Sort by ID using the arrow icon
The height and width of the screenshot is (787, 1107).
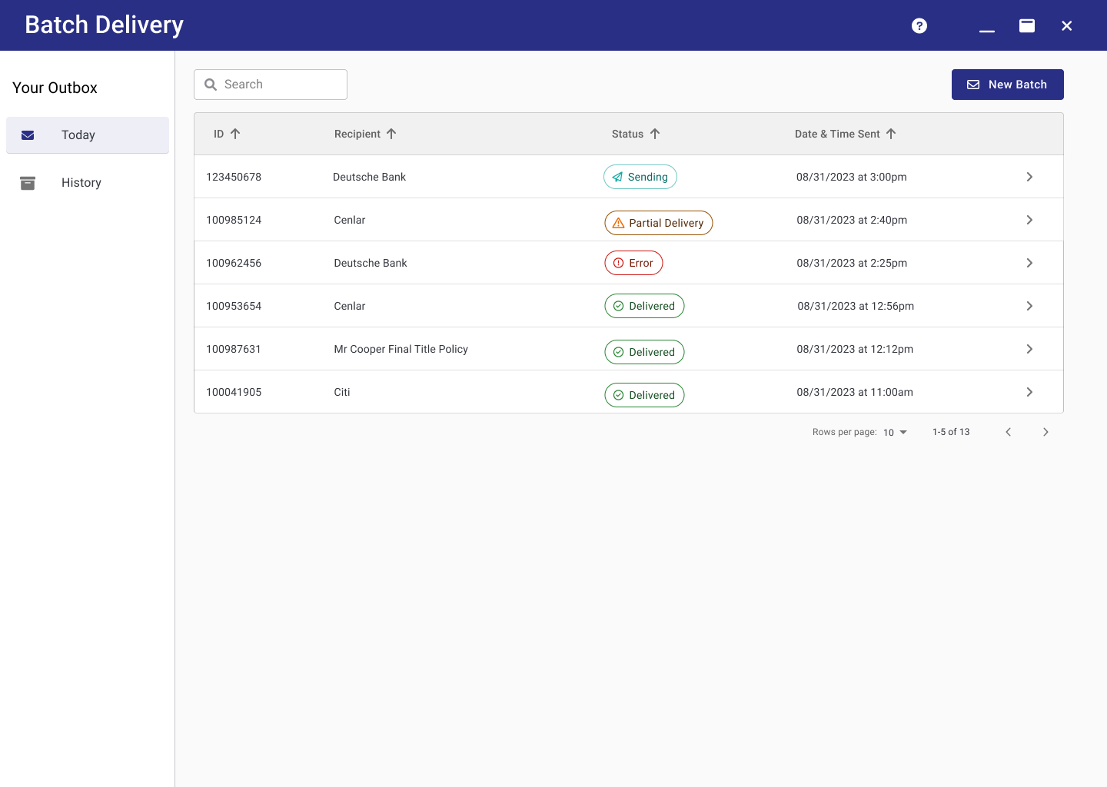235,134
